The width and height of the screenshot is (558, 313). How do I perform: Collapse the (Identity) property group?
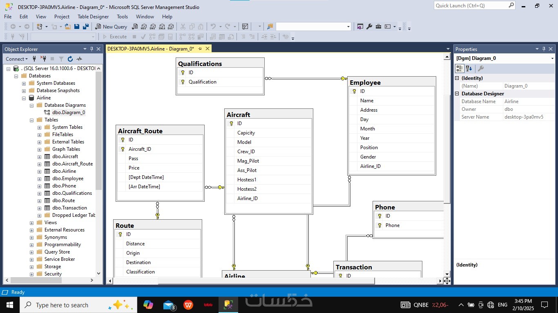coord(457,78)
